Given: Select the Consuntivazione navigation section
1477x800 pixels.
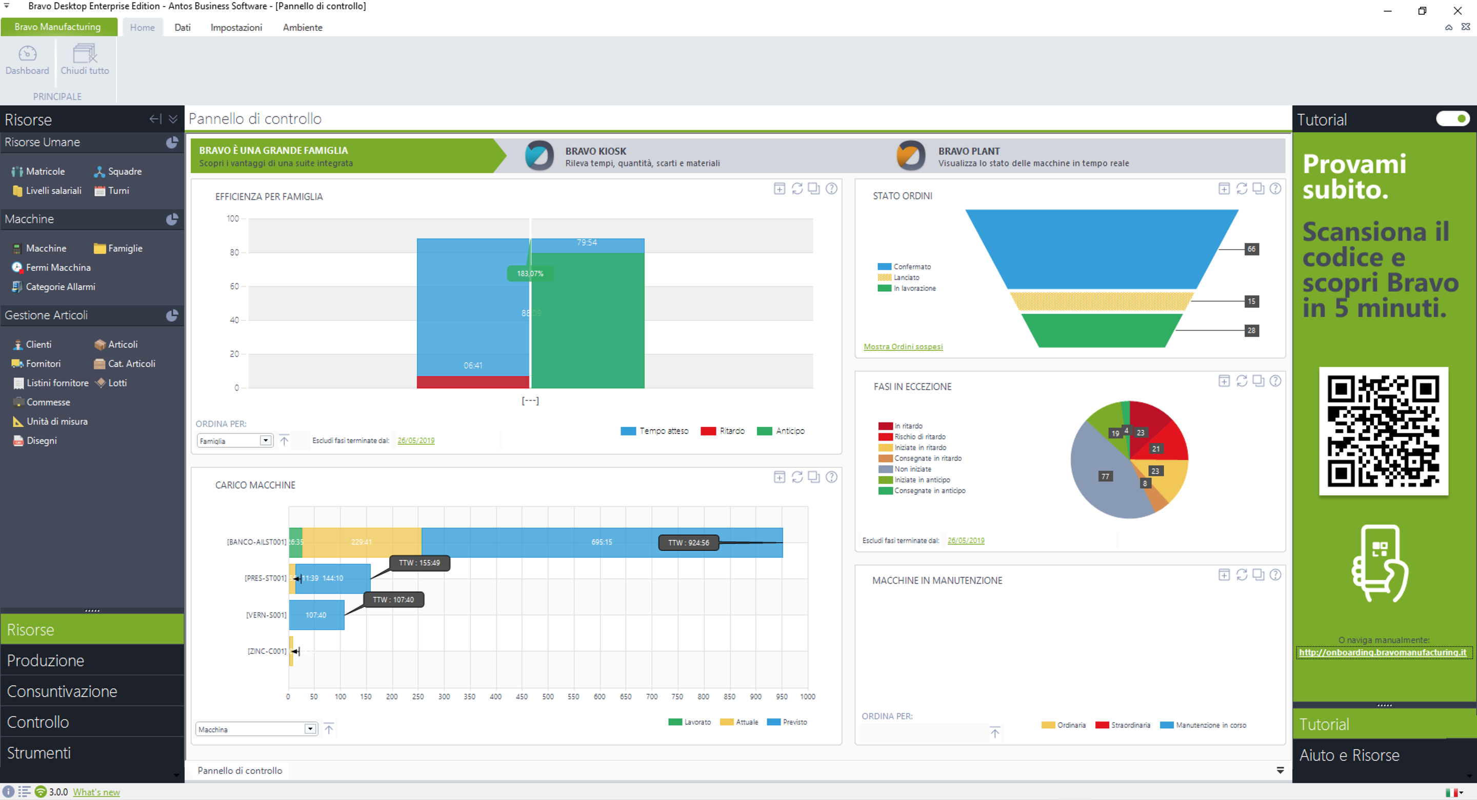Looking at the screenshot, I should pos(92,691).
